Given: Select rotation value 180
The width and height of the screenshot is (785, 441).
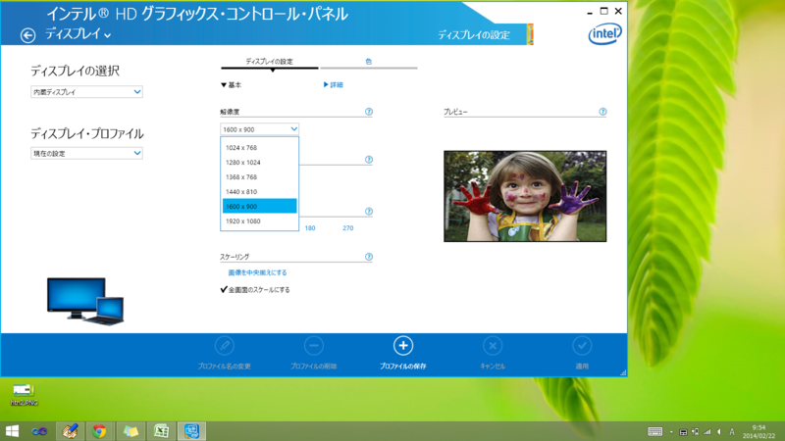Looking at the screenshot, I should [310, 228].
